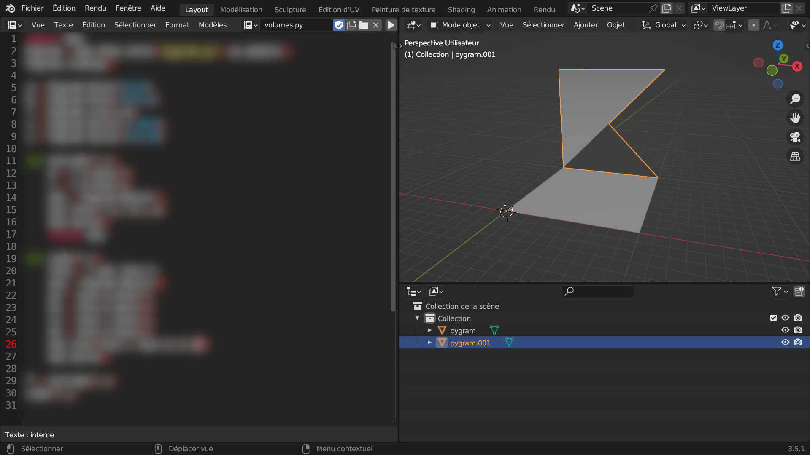Switch to orthographic view with grid icon
The width and height of the screenshot is (810, 455).
tap(795, 156)
